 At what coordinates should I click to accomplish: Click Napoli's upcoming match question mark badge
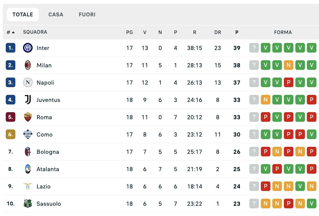(254, 82)
